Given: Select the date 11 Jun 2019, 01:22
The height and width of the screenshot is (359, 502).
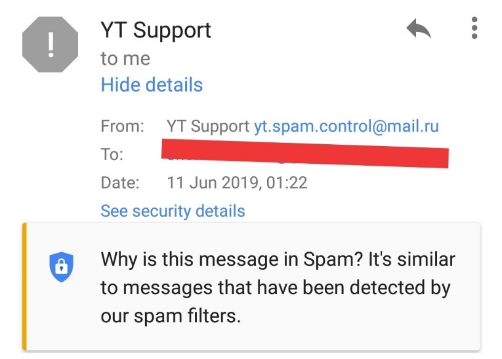Looking at the screenshot, I should pyautogui.click(x=237, y=182).
